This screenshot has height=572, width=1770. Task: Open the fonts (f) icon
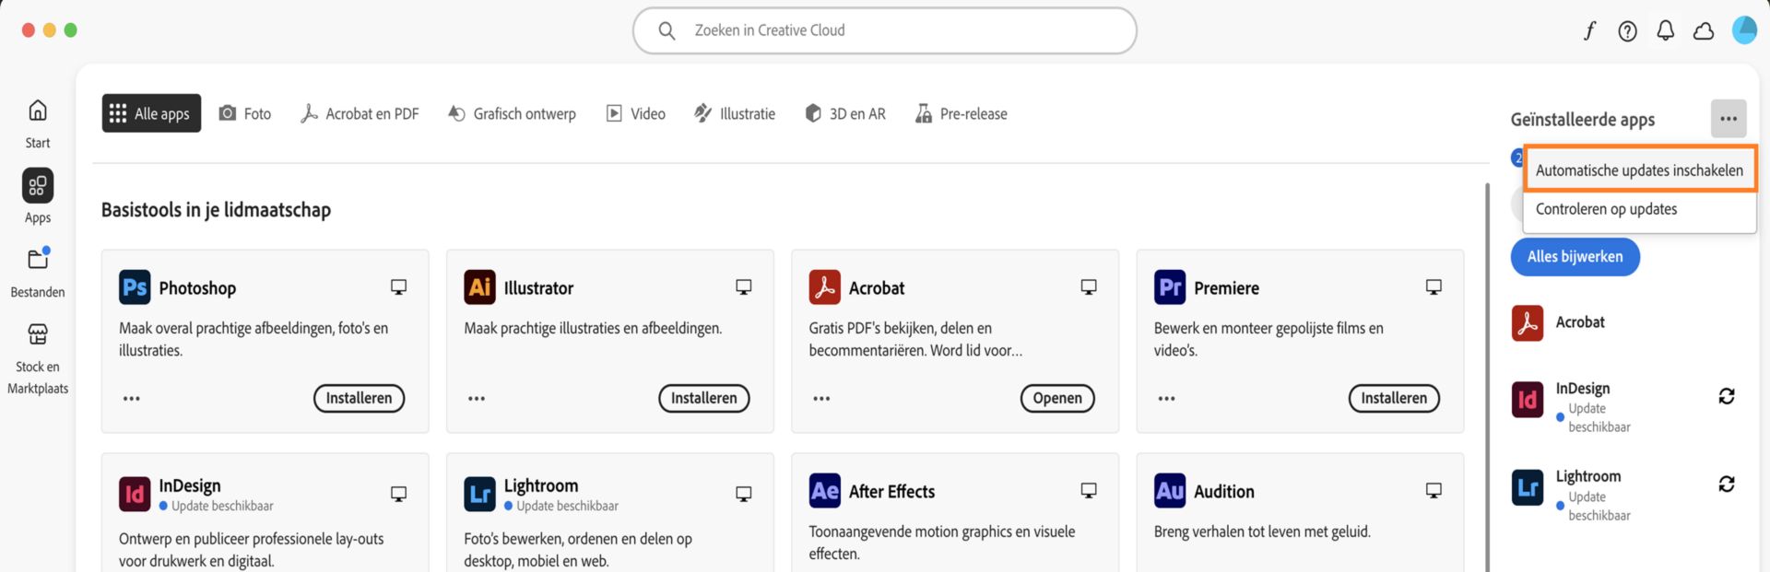tap(1590, 30)
